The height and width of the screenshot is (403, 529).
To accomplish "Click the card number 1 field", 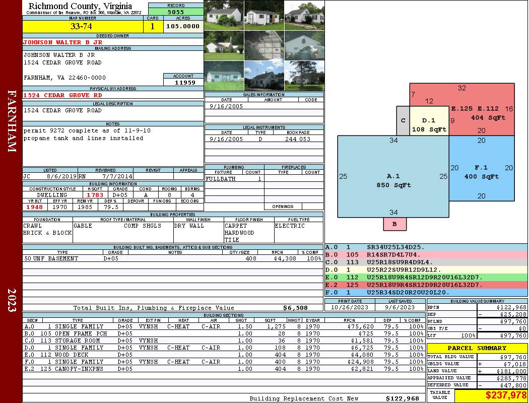I will 153,26.
